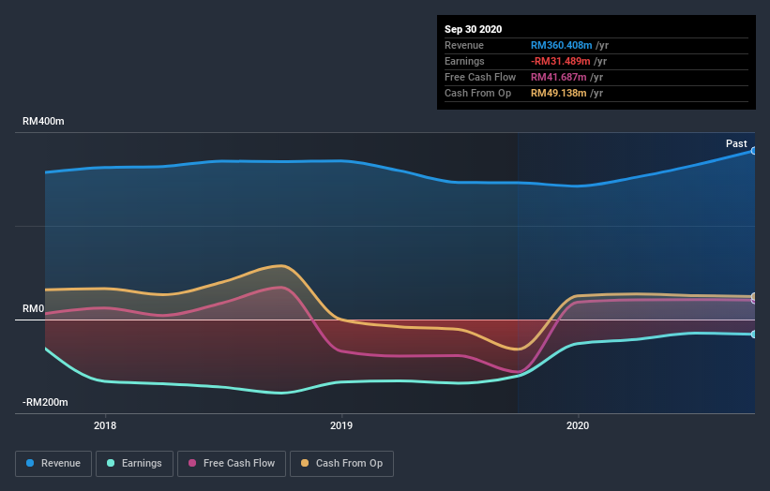
Task: Select the Cash From Op endpoint marker
Action: (x=754, y=296)
